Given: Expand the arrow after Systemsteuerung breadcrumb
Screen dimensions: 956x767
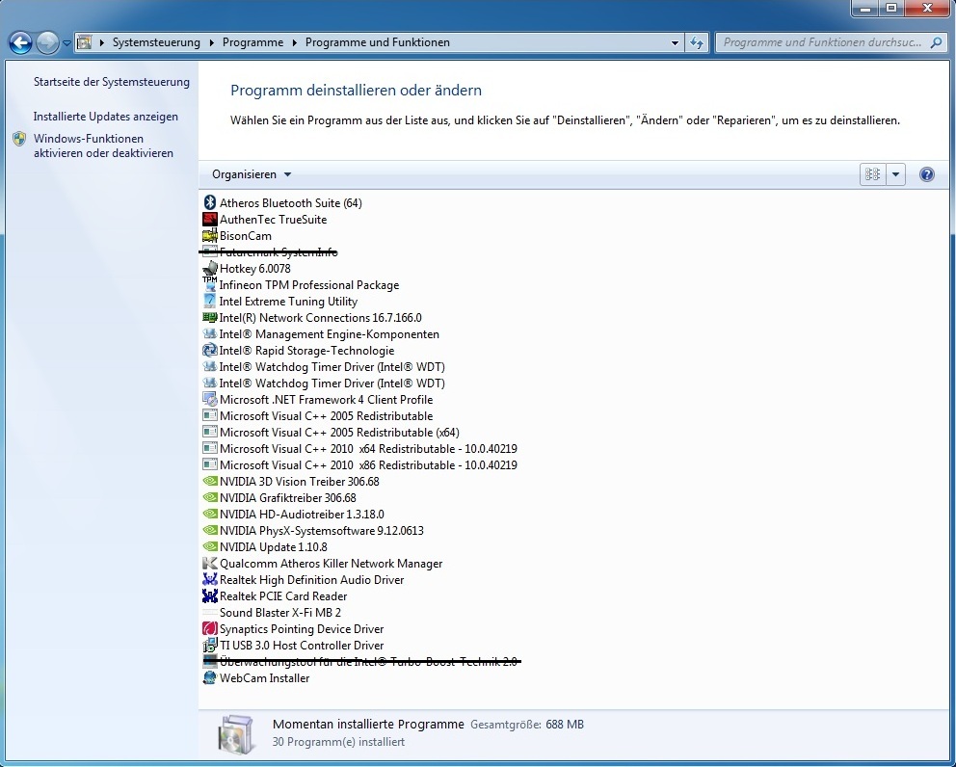Looking at the screenshot, I should (212, 42).
